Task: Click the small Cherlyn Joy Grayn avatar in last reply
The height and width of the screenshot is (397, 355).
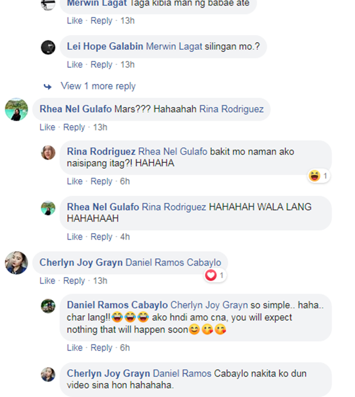Action: coord(48,374)
